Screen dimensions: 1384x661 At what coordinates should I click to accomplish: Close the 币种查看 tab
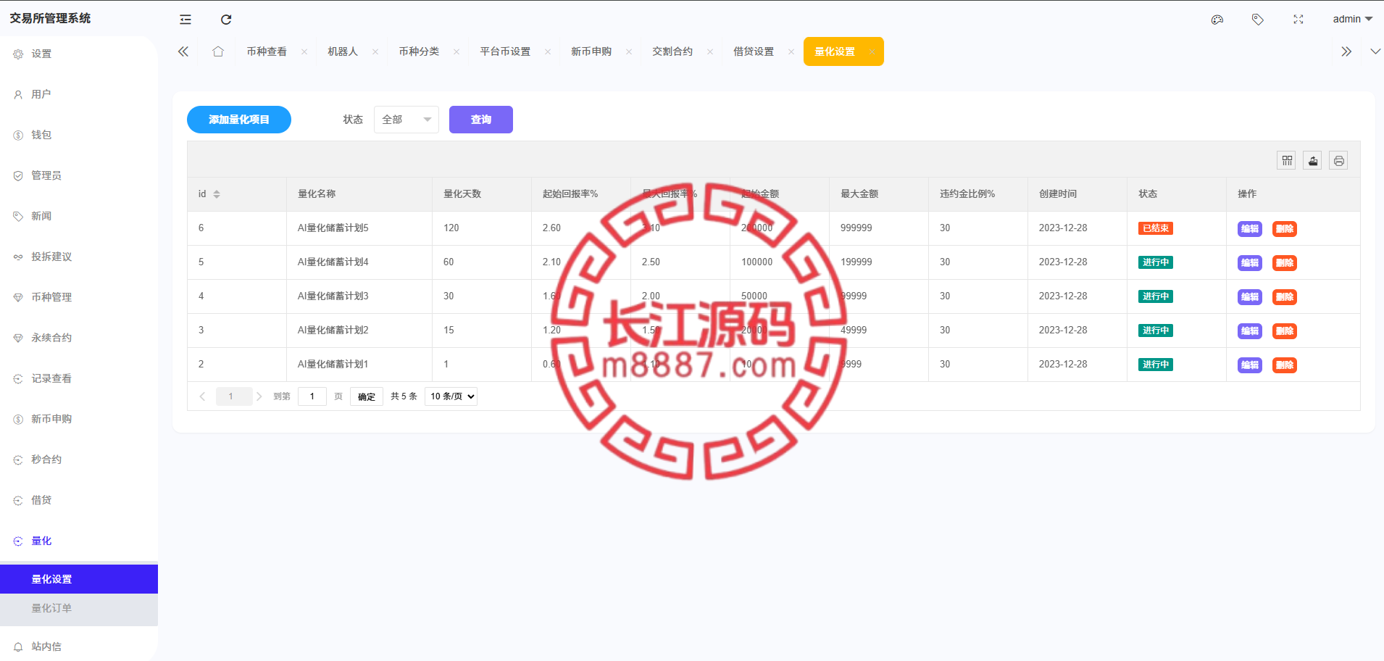click(304, 51)
